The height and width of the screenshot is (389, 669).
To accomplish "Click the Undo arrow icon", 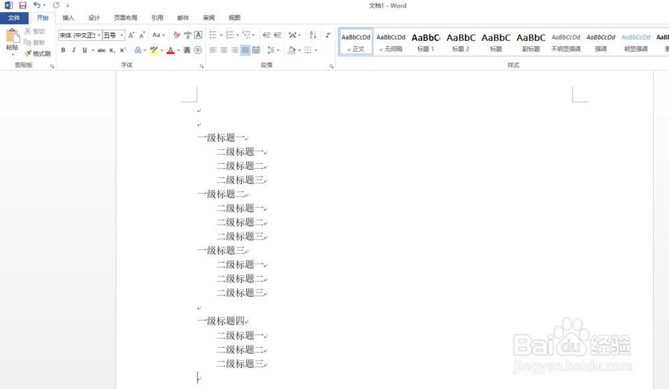I will pyautogui.click(x=37, y=5).
